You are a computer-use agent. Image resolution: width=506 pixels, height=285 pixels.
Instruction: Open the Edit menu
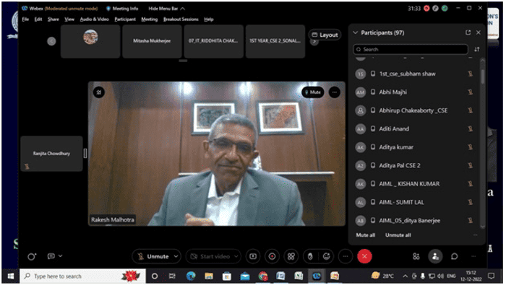pyautogui.click(x=38, y=19)
